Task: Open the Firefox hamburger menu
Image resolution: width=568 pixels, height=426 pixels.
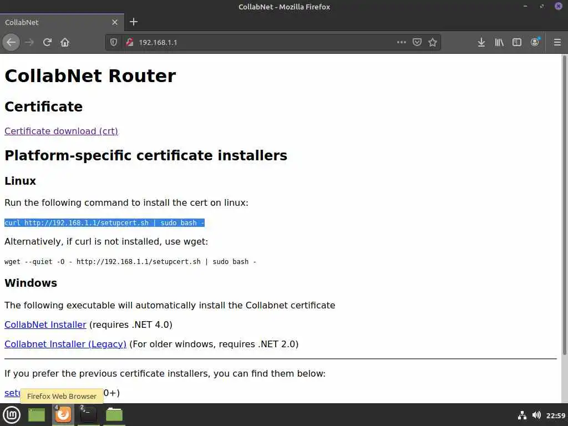Action: pos(557,42)
